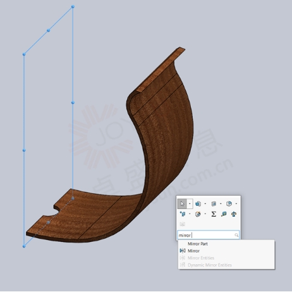Click the Select arrow cursor tool
Screen dimensions: 292x292
pyautogui.click(x=182, y=204)
